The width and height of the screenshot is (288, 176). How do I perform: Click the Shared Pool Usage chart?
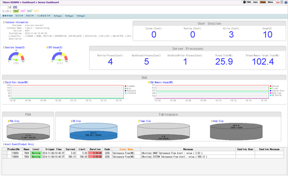(67, 92)
